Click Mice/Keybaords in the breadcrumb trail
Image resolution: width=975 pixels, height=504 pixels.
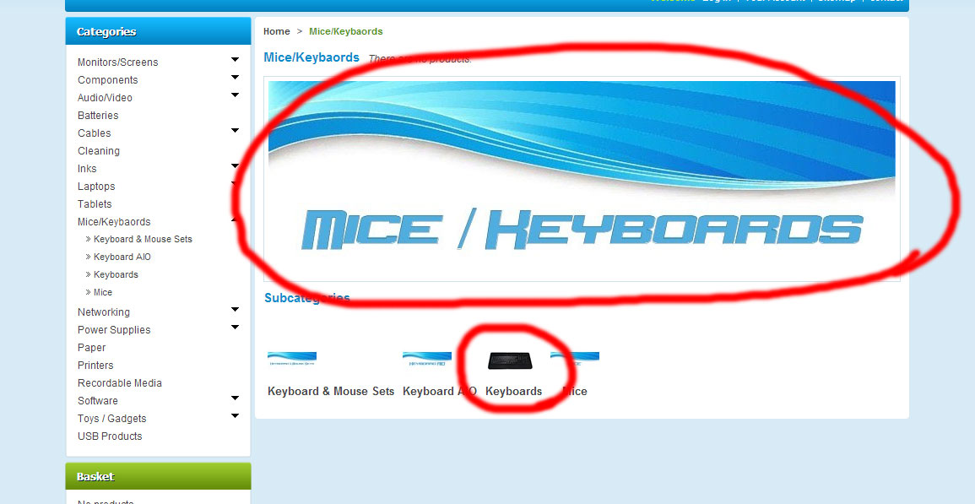tap(346, 31)
